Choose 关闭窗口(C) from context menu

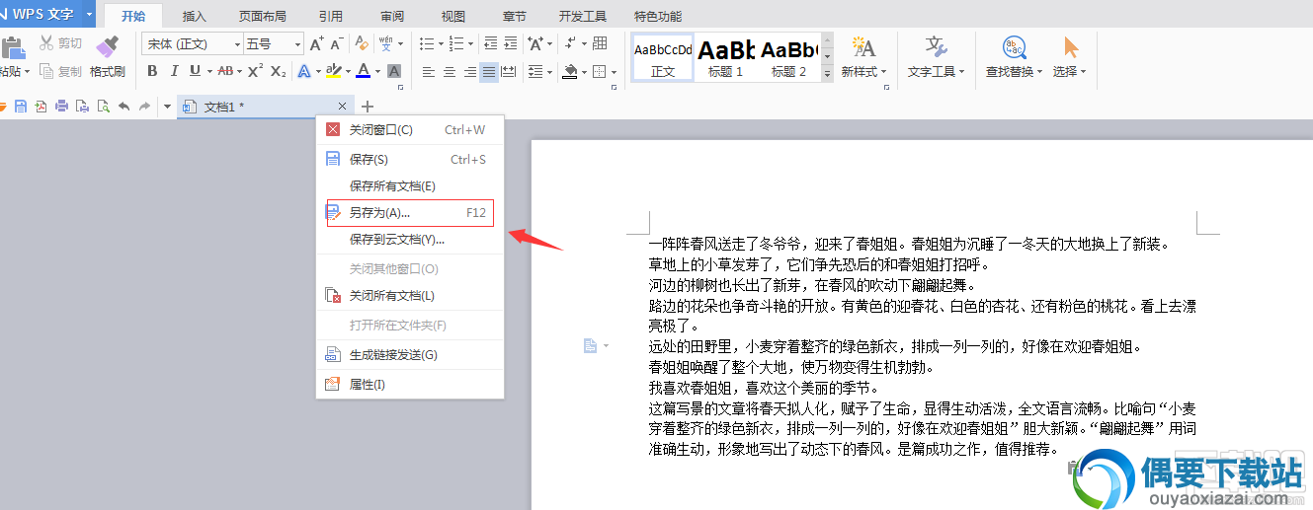tap(410, 129)
